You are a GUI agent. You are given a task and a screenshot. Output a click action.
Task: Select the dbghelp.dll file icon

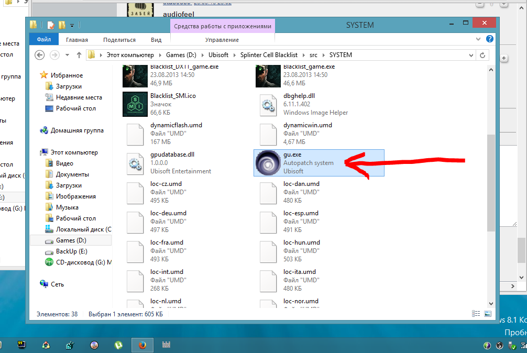268,104
